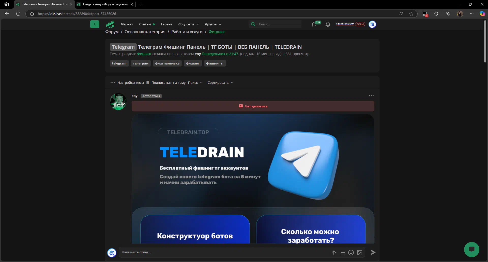Click the фишинг tag

193,63
